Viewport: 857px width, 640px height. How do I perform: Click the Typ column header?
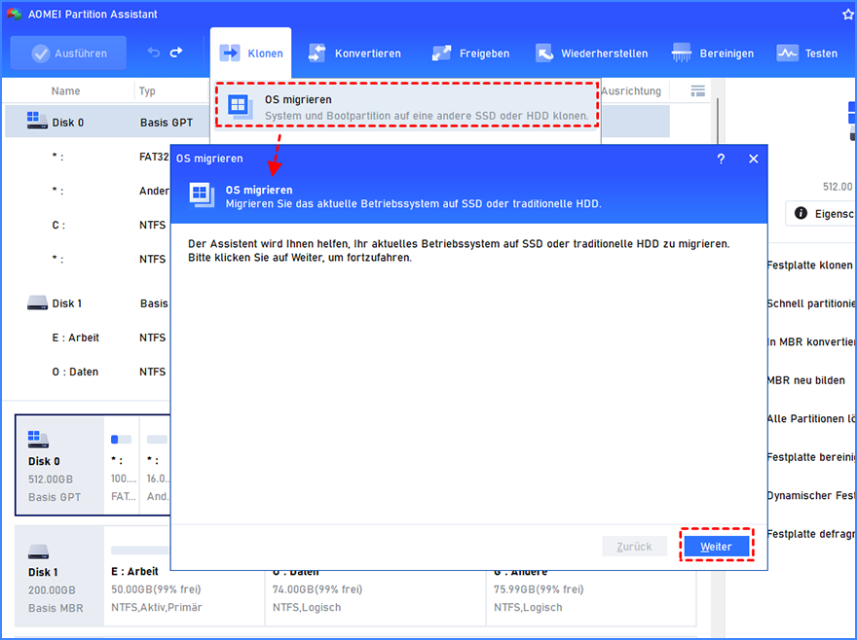(x=147, y=90)
